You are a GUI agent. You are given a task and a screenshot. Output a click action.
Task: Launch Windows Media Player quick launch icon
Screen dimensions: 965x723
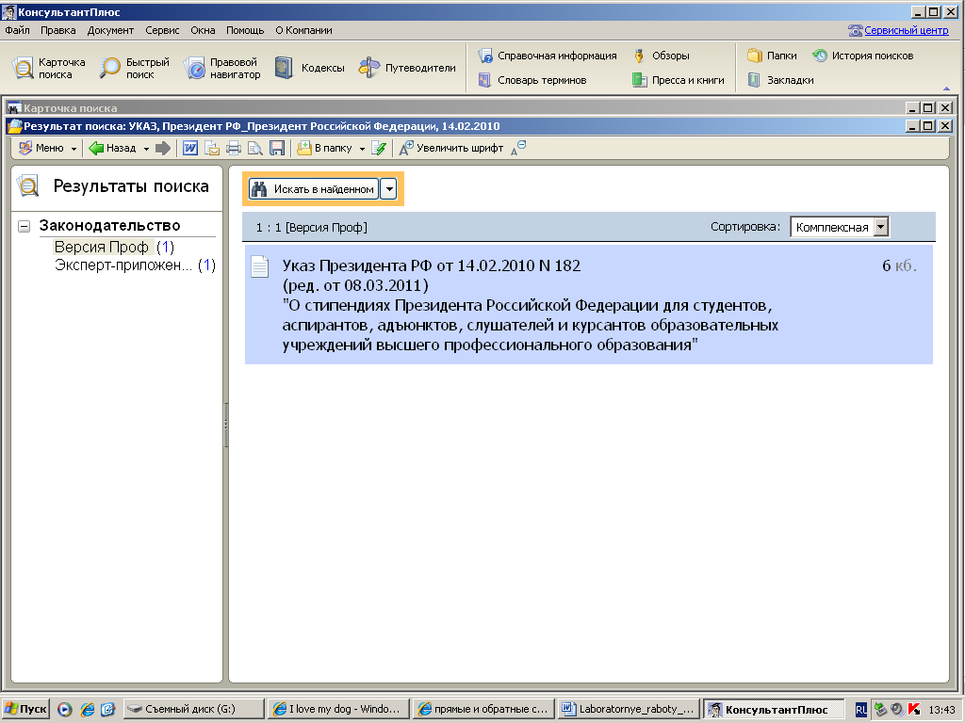pyautogui.click(x=65, y=710)
